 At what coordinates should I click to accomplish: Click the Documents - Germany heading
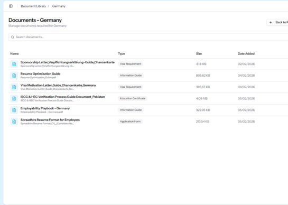click(35, 20)
